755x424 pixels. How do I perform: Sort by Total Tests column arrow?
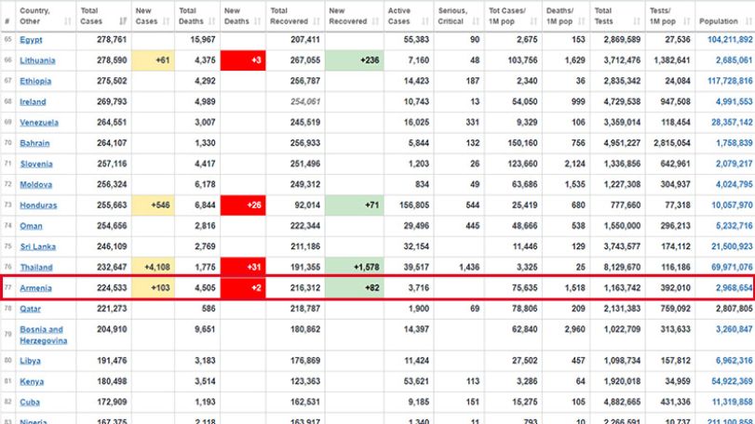click(x=637, y=21)
